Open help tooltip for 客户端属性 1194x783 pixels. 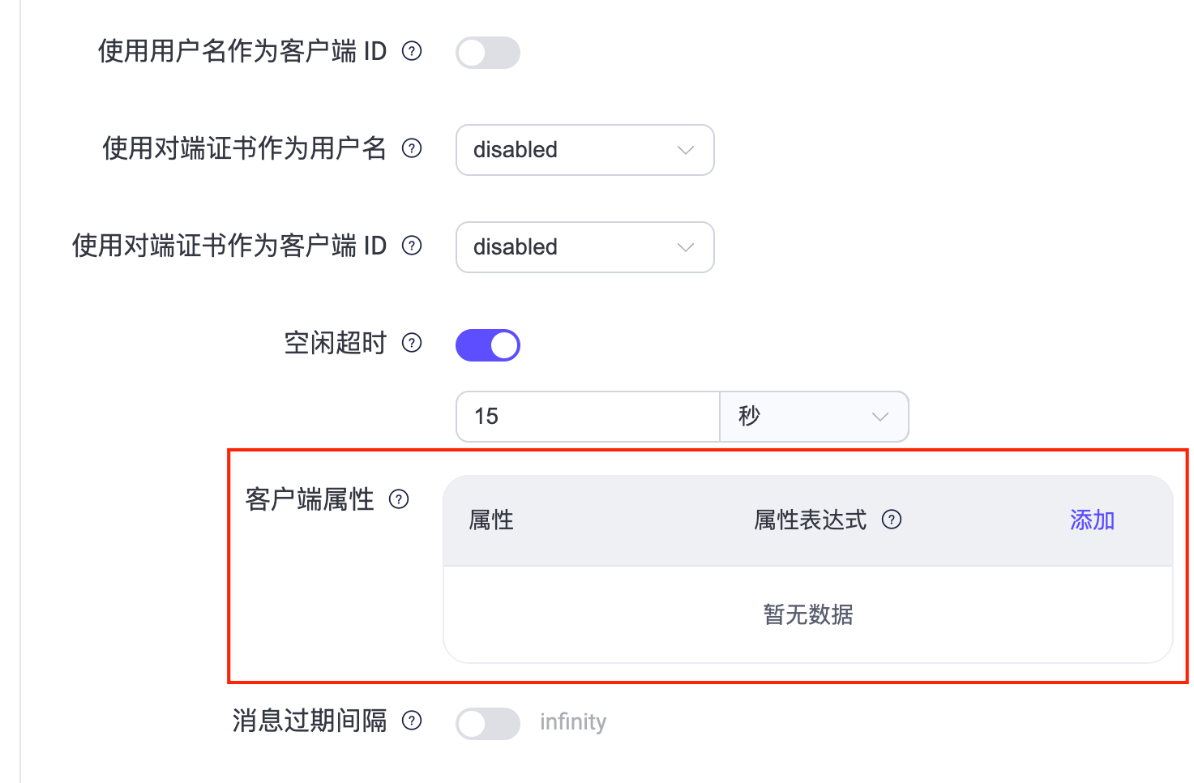point(398,500)
